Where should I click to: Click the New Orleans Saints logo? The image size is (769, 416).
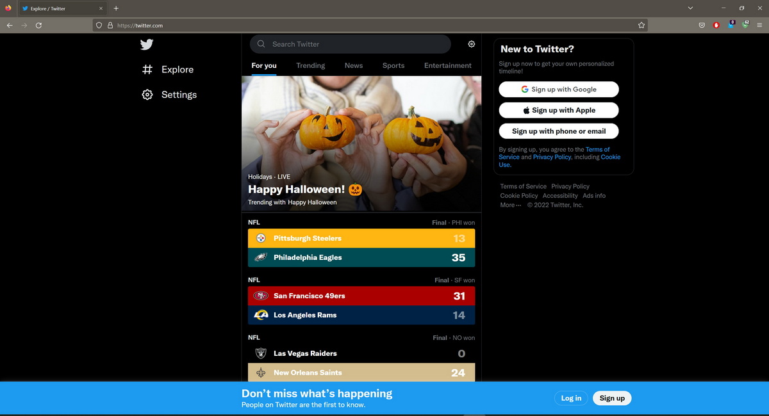pyautogui.click(x=261, y=372)
